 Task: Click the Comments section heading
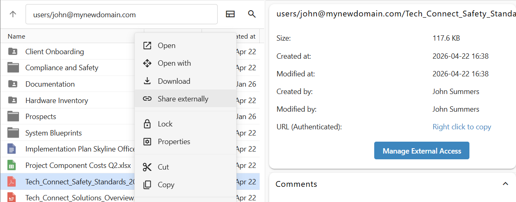pos(296,184)
